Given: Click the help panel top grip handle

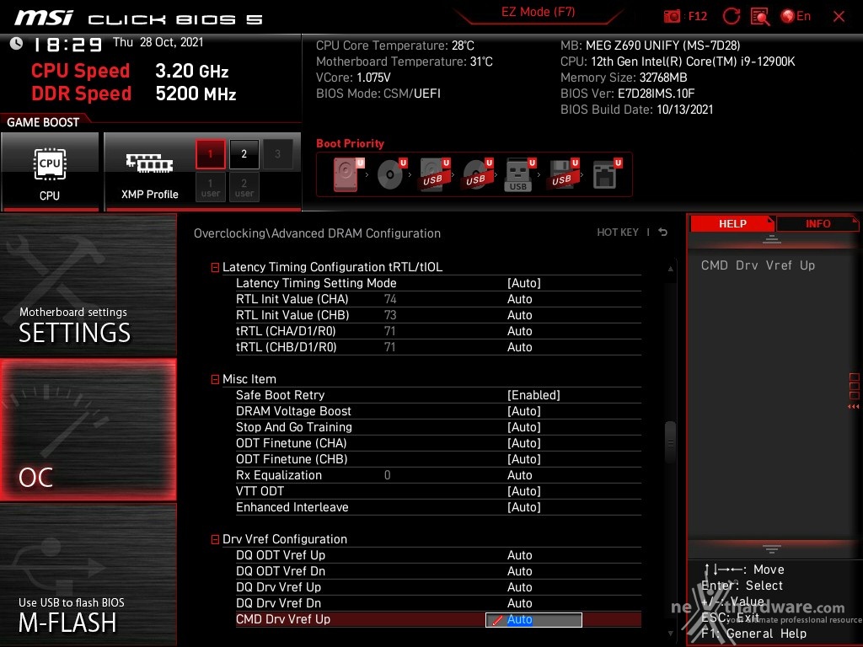Looking at the screenshot, I should (x=772, y=239).
